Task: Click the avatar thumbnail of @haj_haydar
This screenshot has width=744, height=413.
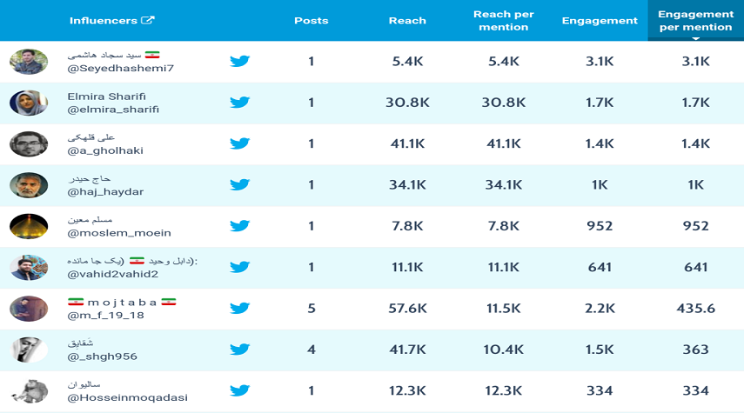Action: pyautogui.click(x=29, y=184)
